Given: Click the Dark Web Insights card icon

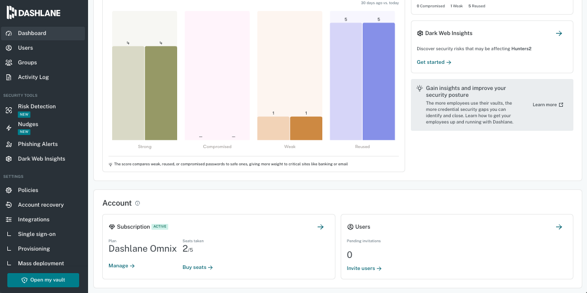Looking at the screenshot, I should (420, 33).
